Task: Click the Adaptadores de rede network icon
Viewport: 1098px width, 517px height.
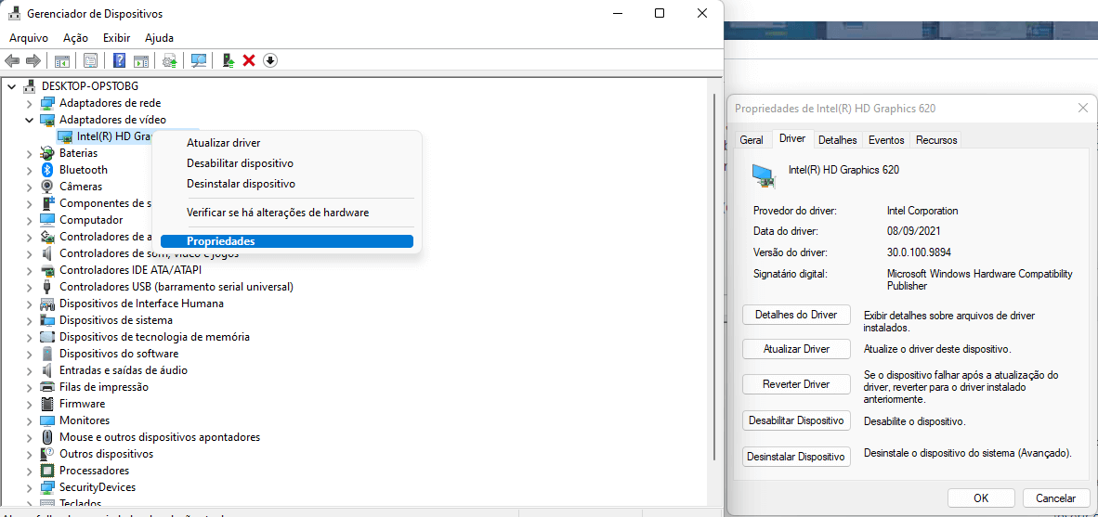Action: point(47,104)
